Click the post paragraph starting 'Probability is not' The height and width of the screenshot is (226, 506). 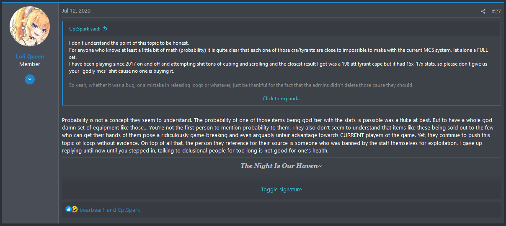click(x=281, y=136)
